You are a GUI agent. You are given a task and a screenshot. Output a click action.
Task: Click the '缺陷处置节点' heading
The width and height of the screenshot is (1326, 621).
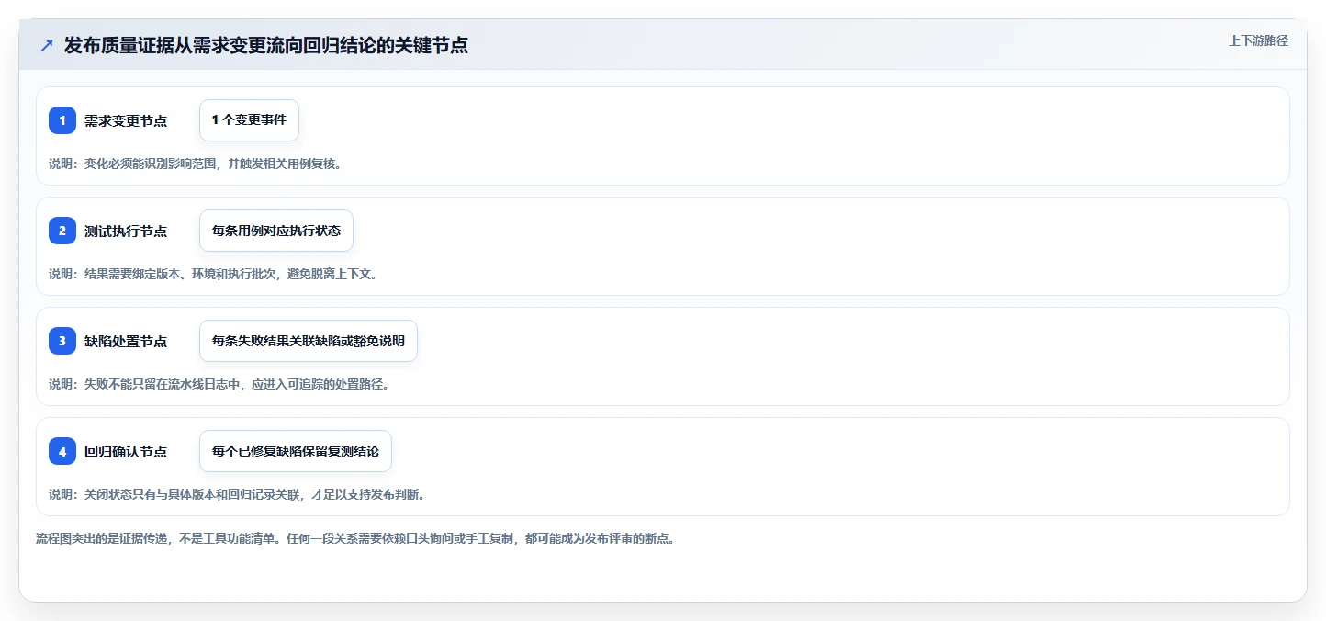(126, 341)
